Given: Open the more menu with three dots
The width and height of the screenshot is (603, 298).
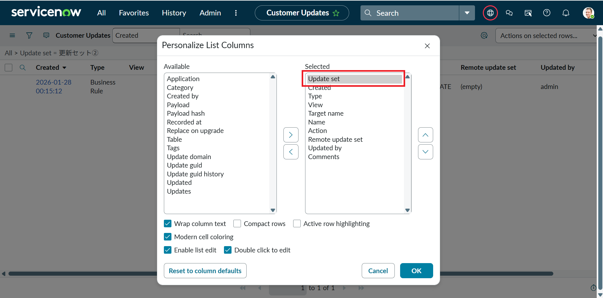Looking at the screenshot, I should point(236,13).
